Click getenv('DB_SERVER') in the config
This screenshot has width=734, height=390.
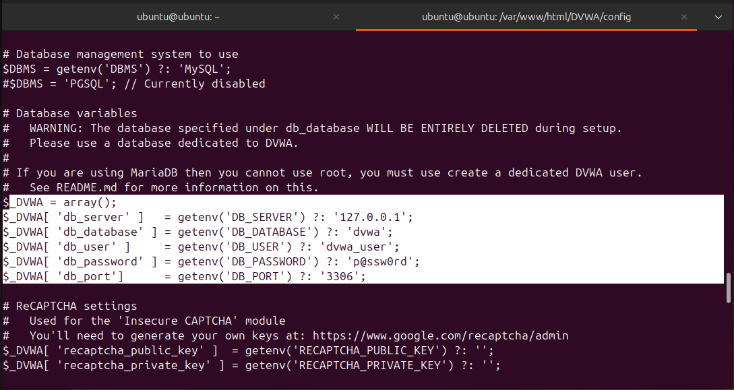[x=241, y=218]
